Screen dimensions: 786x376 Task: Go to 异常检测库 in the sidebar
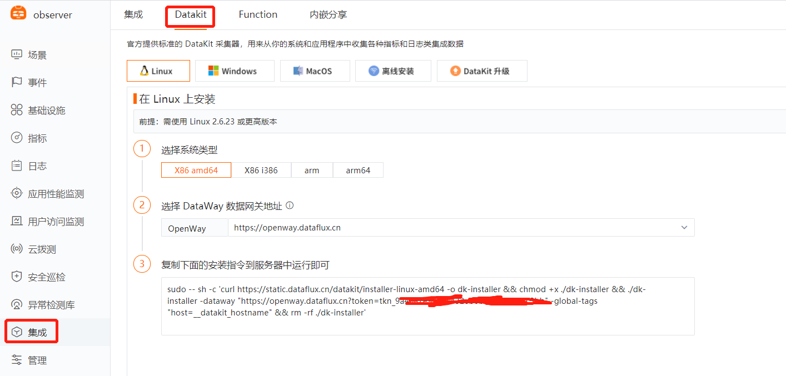pyautogui.click(x=52, y=305)
